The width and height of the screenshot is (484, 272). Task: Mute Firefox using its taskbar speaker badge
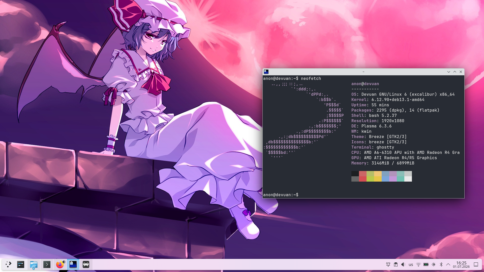pos(64,262)
